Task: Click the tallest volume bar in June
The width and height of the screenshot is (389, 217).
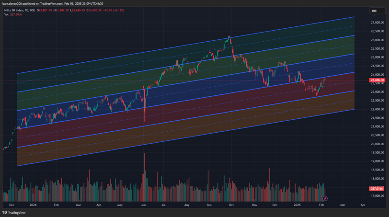Action: click(x=144, y=177)
